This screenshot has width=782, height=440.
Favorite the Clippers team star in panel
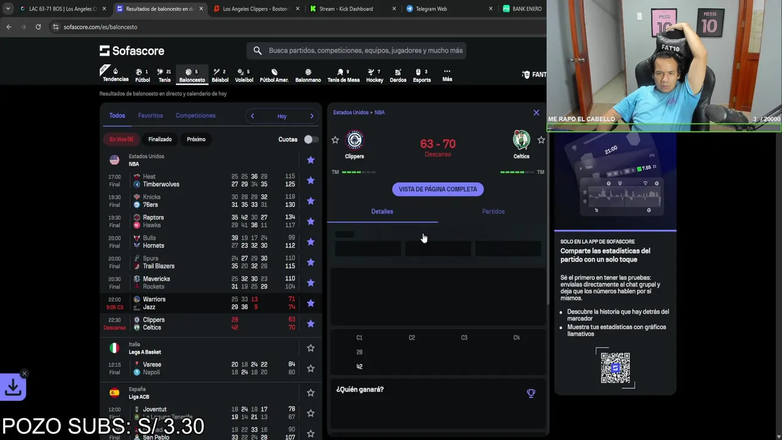[x=335, y=140]
